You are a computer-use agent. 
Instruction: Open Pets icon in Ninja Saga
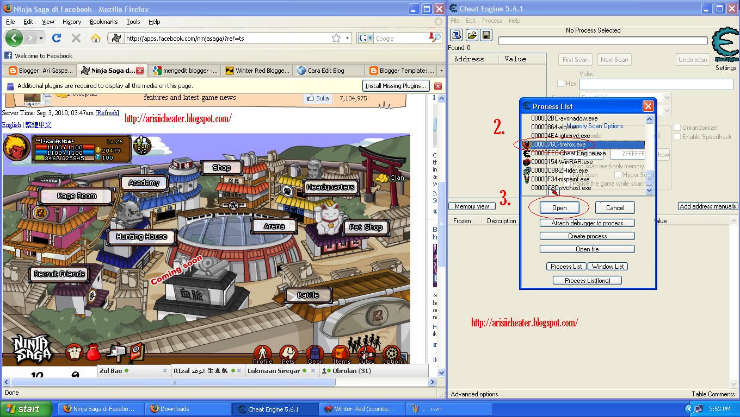288,355
